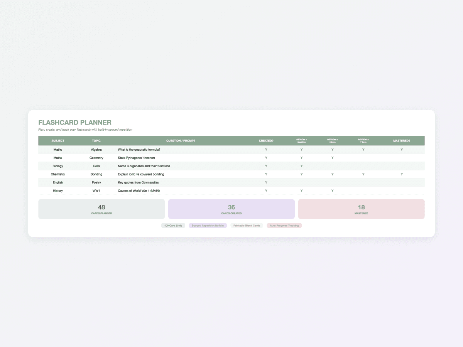This screenshot has height=347, width=463.
Task: Open the 18 Mastered summary card
Action: pyautogui.click(x=362, y=209)
